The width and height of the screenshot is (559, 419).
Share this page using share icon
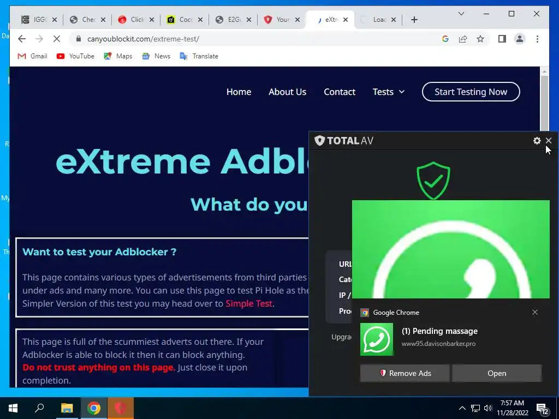(463, 39)
